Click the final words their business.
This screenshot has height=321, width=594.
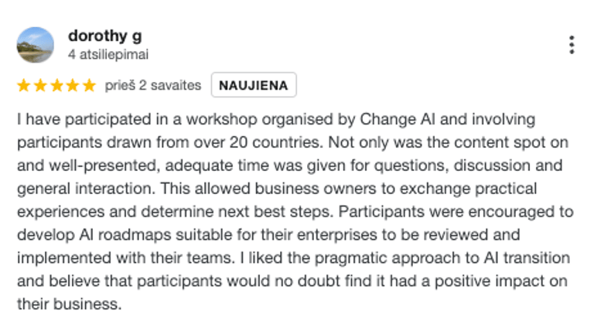tap(70, 304)
